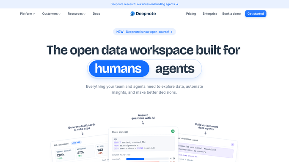Click the Get started button
This screenshot has height=162, width=289.
coord(256,13)
